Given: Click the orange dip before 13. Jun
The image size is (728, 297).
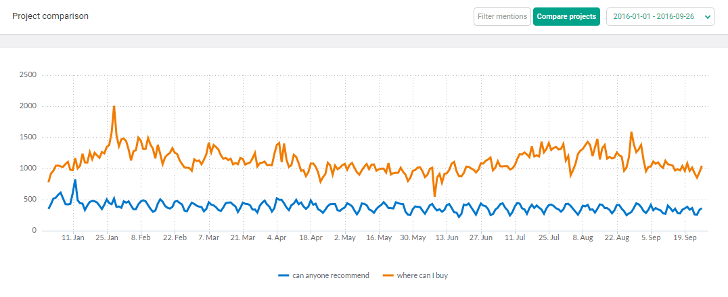Looking at the screenshot, I should [434, 196].
